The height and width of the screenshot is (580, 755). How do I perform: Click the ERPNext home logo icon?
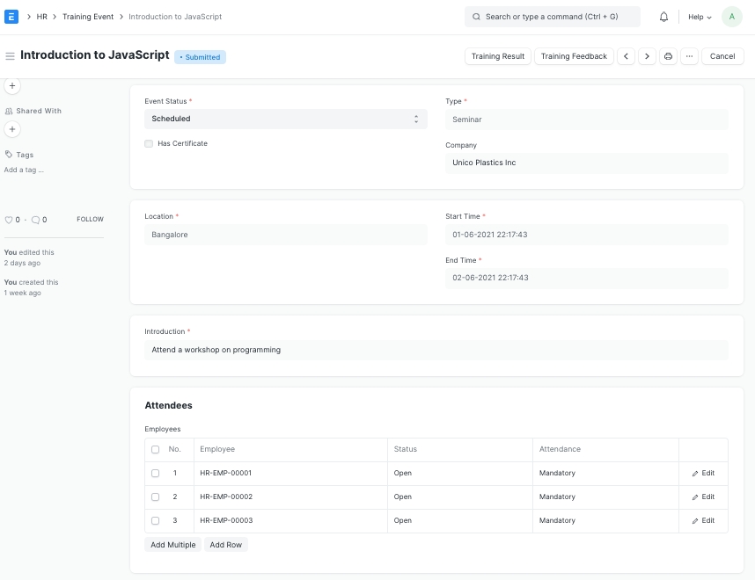11,17
